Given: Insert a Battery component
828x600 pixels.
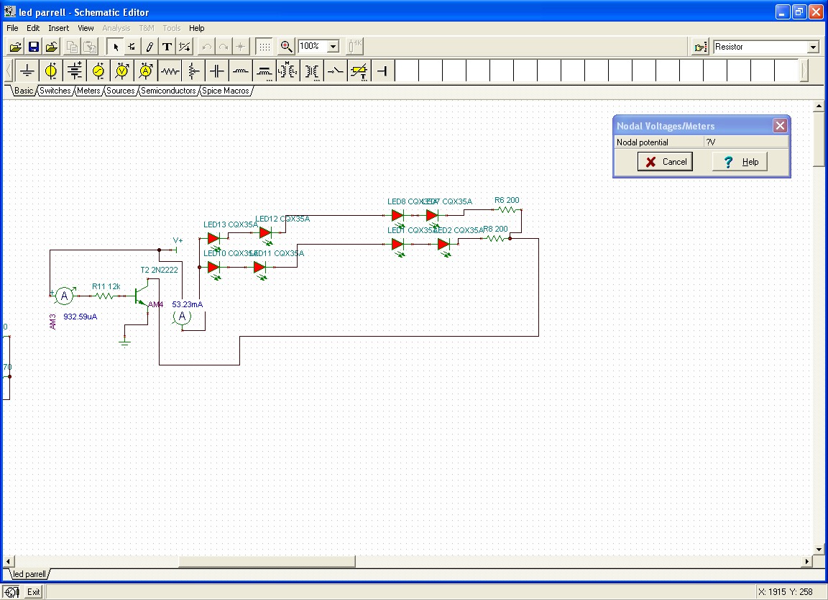Looking at the screenshot, I should [75, 71].
